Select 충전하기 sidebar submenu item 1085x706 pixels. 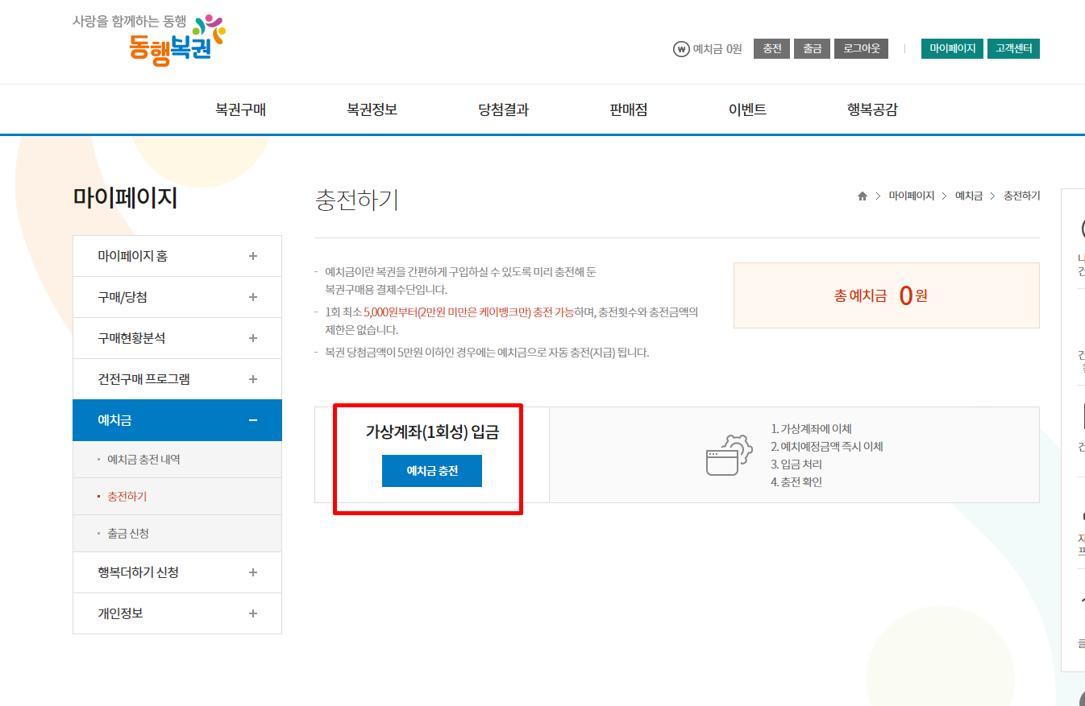pos(127,497)
